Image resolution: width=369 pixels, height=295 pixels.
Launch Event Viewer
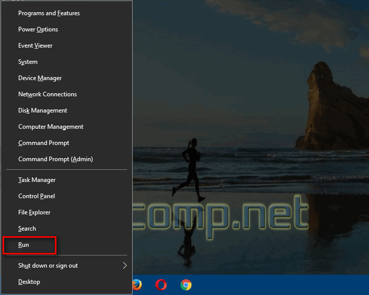pos(67,46)
